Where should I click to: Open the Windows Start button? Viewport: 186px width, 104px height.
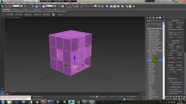[x=3, y=102]
